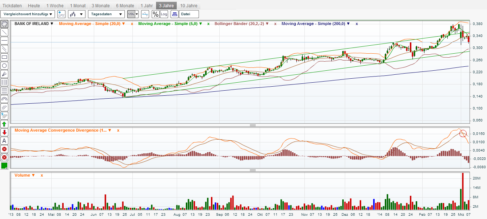487x219 pixels.
Task: Toggle the VOL volume button
Action: [x=131, y=14]
